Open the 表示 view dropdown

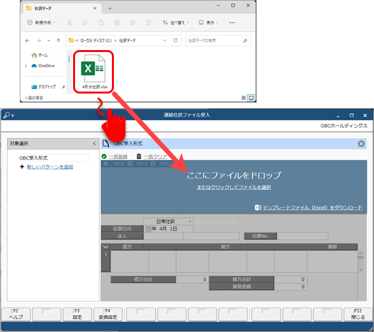pos(209,22)
